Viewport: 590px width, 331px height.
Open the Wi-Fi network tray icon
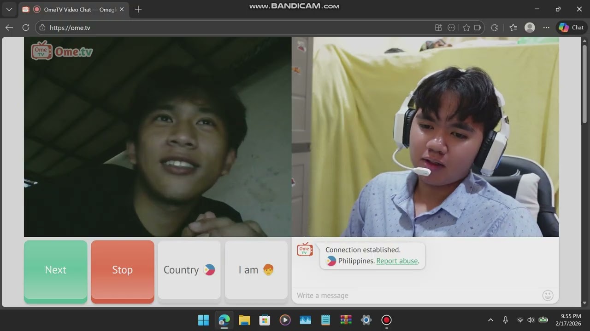coord(520,320)
